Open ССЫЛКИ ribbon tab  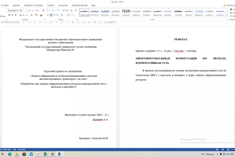(x=50, y=5)
